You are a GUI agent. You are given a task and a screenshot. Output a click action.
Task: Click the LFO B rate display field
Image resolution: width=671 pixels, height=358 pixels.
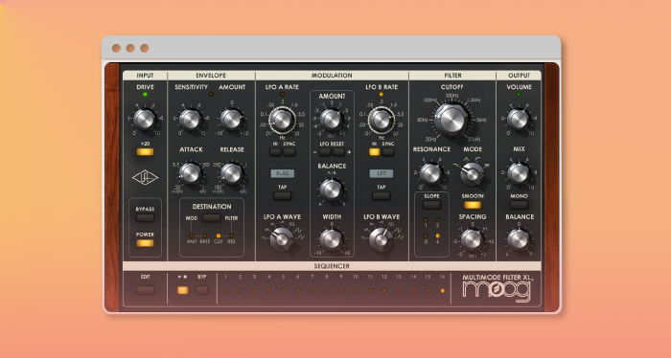381,173
